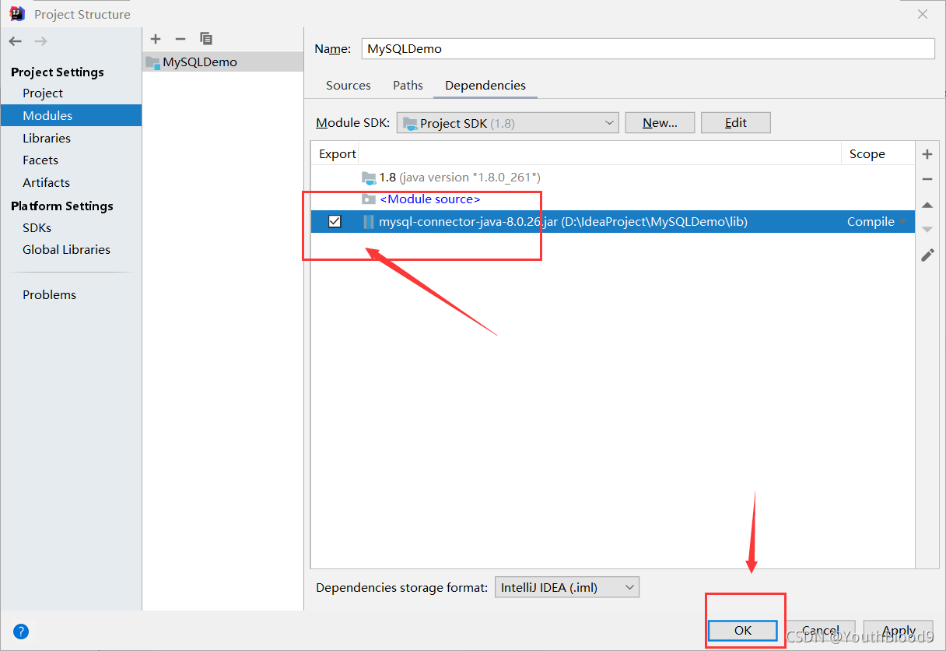Click the Export column header
The height and width of the screenshot is (651, 946).
click(337, 154)
